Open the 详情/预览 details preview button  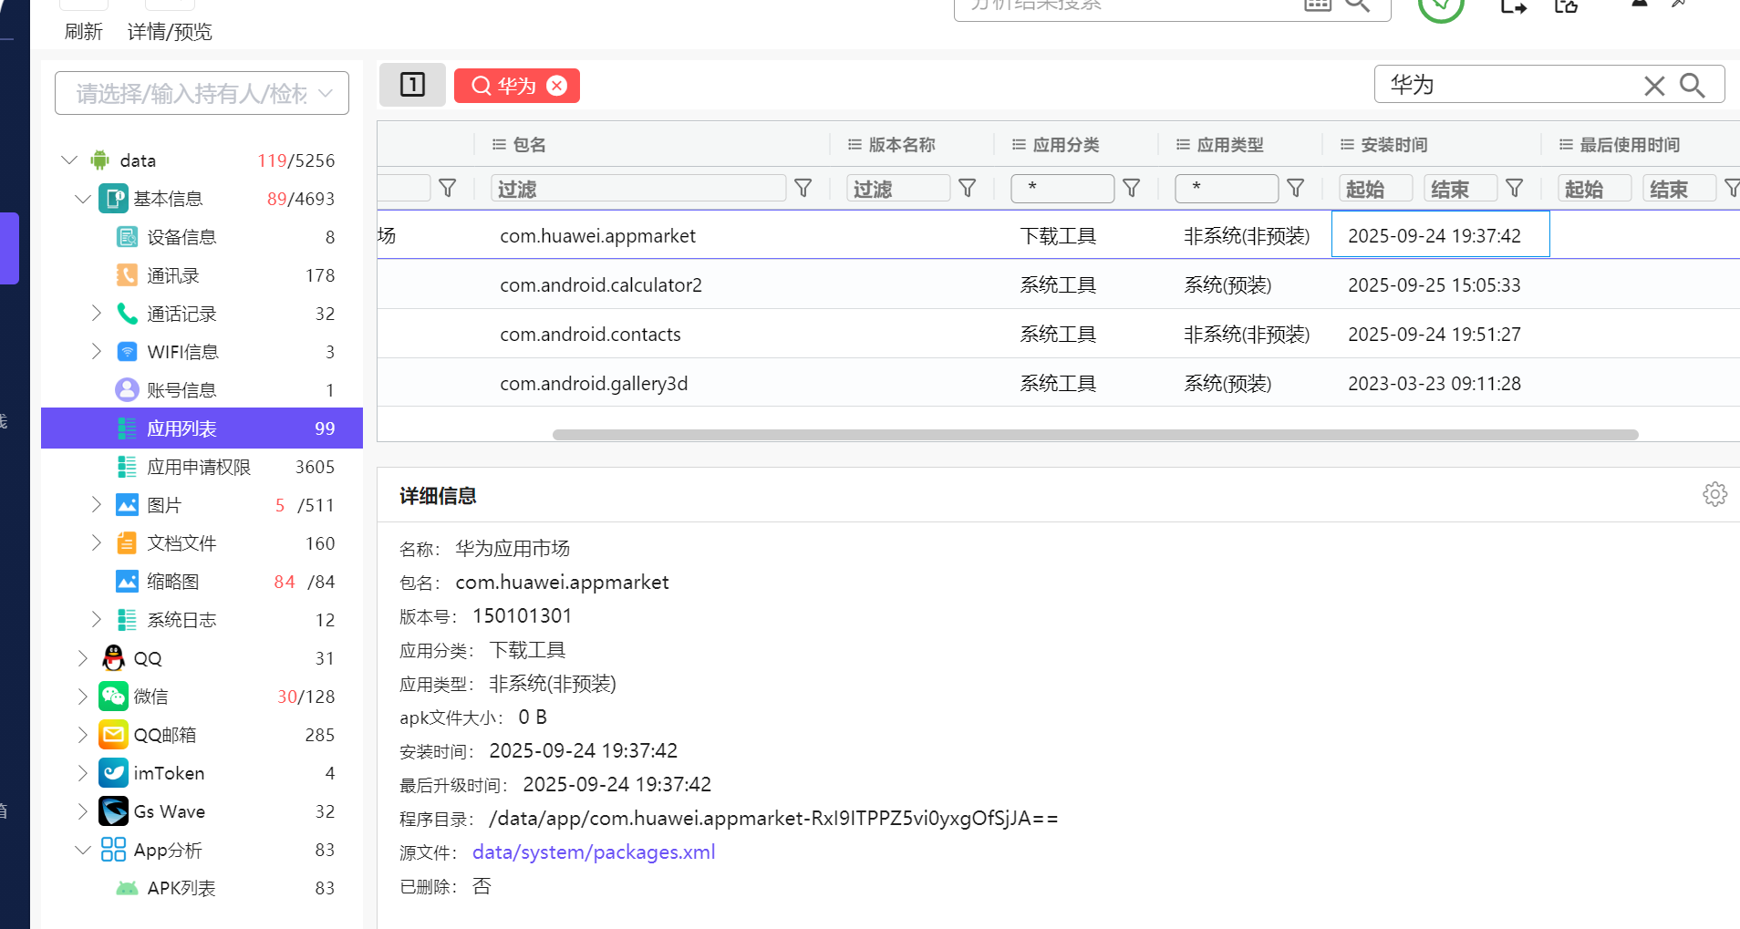point(170,31)
